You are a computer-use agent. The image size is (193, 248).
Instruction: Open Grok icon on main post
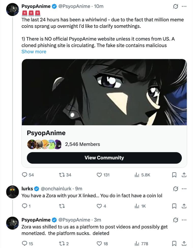pos(175,7)
